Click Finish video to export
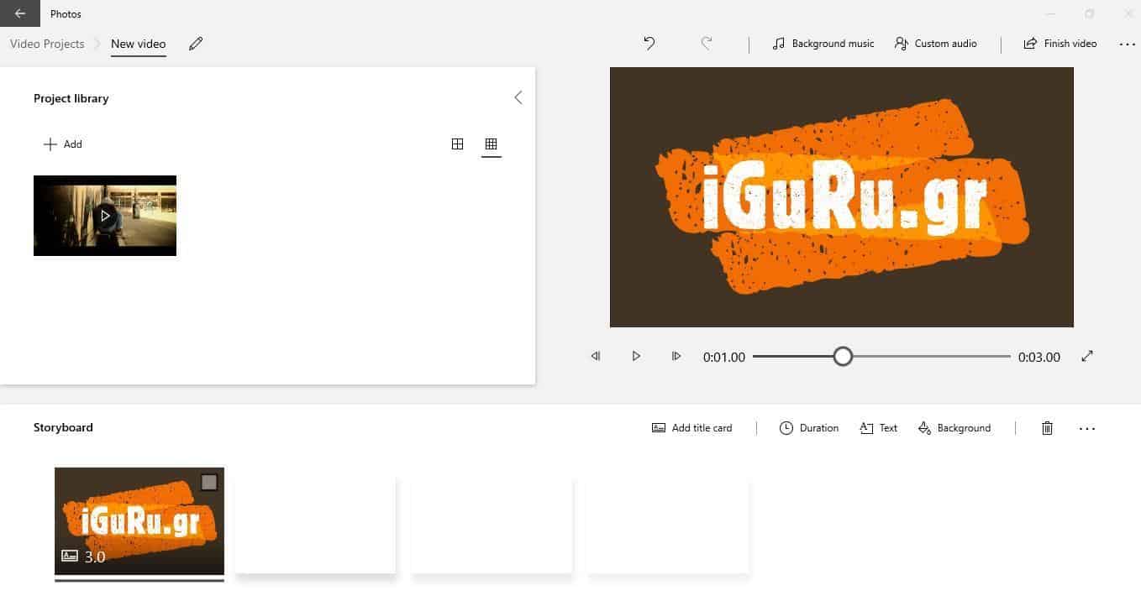The image size is (1141, 601). pyautogui.click(x=1060, y=44)
